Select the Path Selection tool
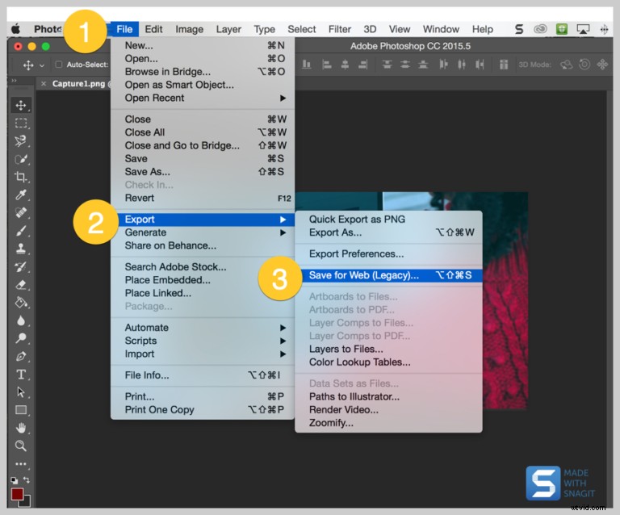620x515 pixels. coord(21,392)
